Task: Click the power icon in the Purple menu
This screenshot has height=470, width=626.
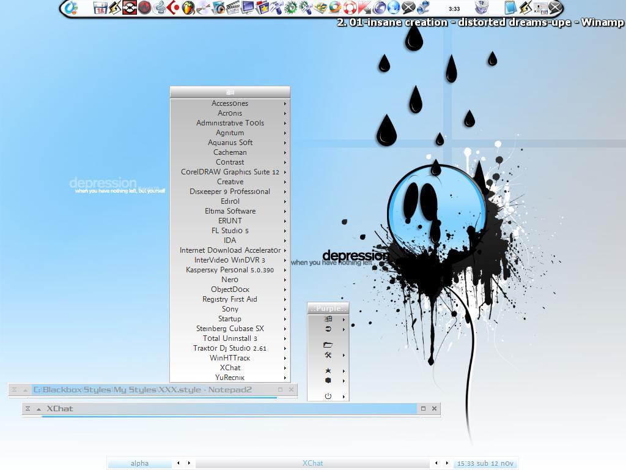Action: point(328,396)
